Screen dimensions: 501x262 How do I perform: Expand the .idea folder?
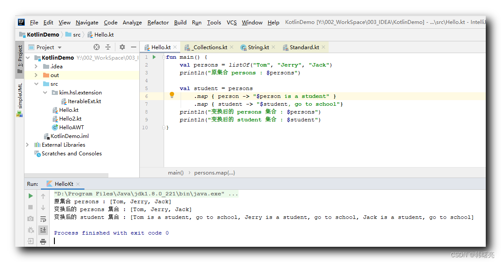(x=36, y=67)
